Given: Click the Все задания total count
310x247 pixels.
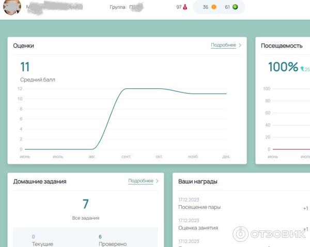Looking at the screenshot, I should coord(86,204).
